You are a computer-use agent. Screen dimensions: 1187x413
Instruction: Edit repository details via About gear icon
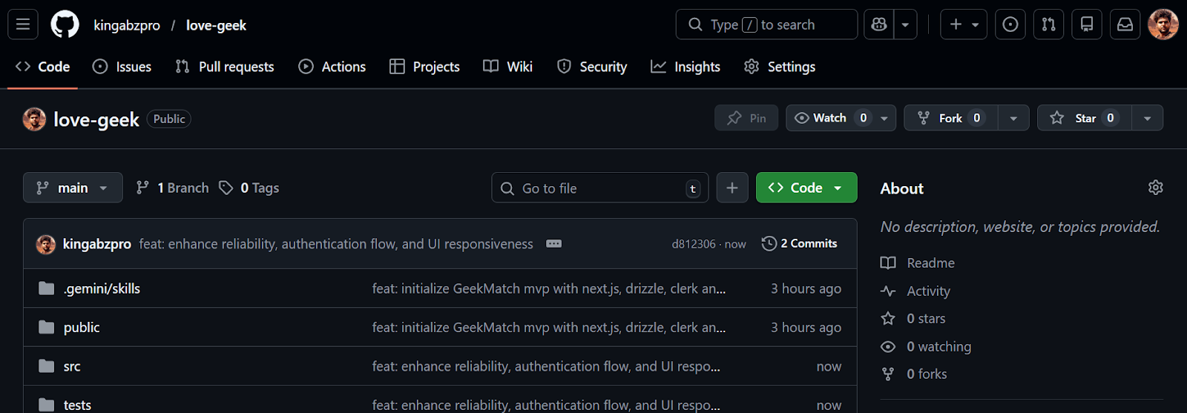click(1155, 188)
